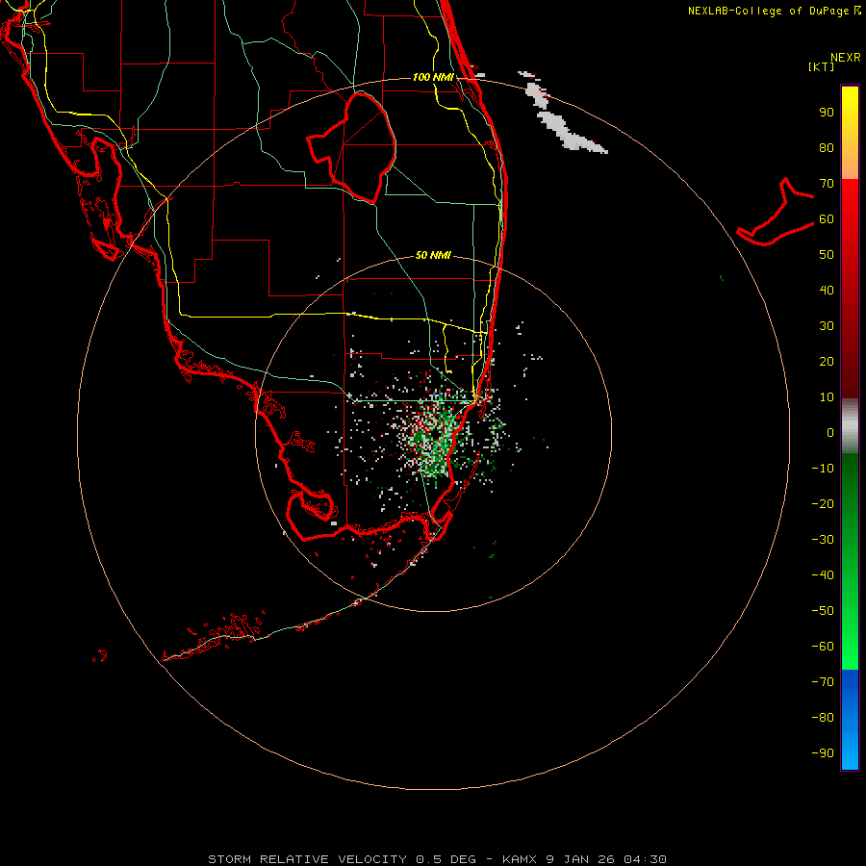Click the 30 value on the velocity scale
866x866 pixels.
coord(827,326)
